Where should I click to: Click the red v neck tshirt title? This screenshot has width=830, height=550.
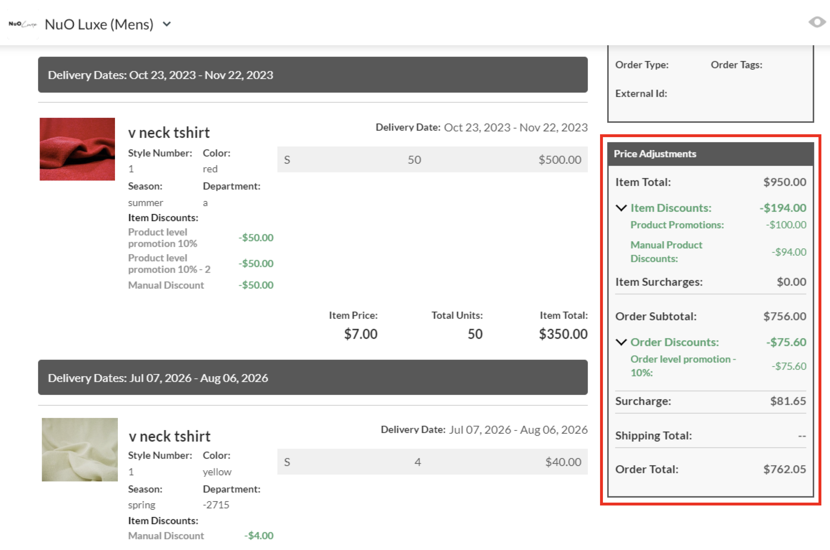(169, 133)
